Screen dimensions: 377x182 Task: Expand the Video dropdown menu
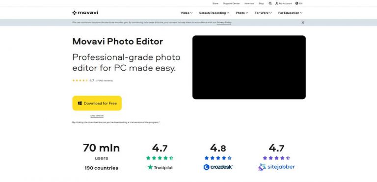[x=187, y=13]
